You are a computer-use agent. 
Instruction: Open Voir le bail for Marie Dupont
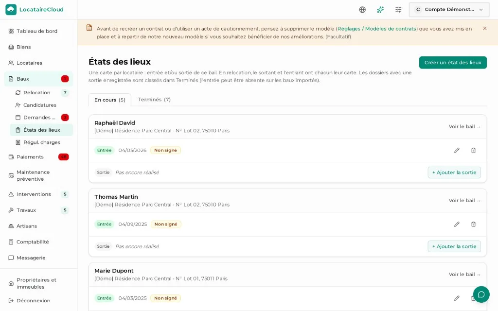click(x=464, y=275)
